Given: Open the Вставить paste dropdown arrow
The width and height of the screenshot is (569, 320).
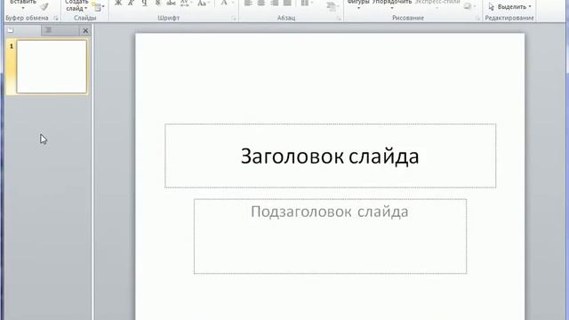Looking at the screenshot, I should point(23,8).
